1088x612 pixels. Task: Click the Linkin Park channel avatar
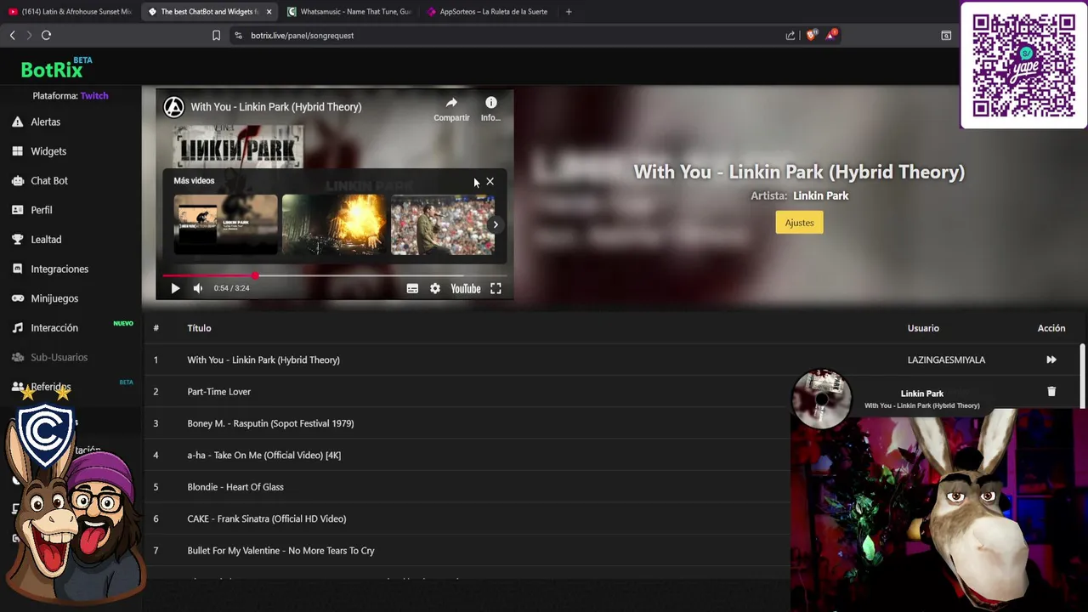point(173,107)
